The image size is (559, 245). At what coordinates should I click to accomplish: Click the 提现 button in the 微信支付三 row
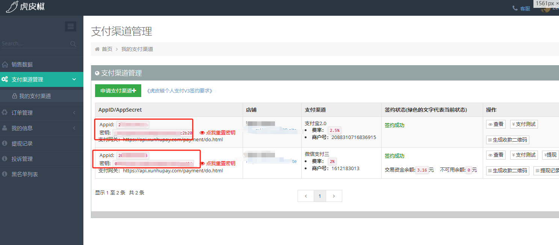pyautogui.click(x=550, y=155)
